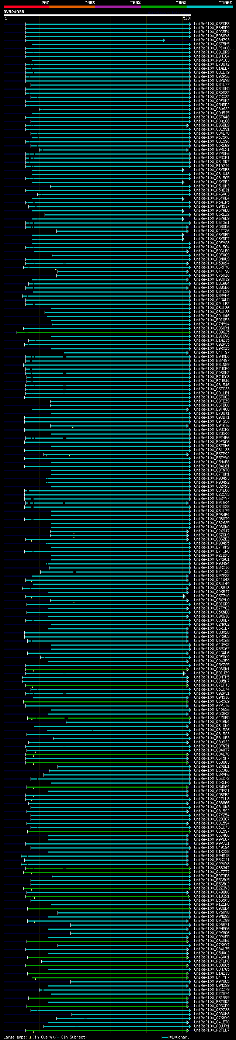Select the UniRef100_B9RLX1 entry

[212, 149]
